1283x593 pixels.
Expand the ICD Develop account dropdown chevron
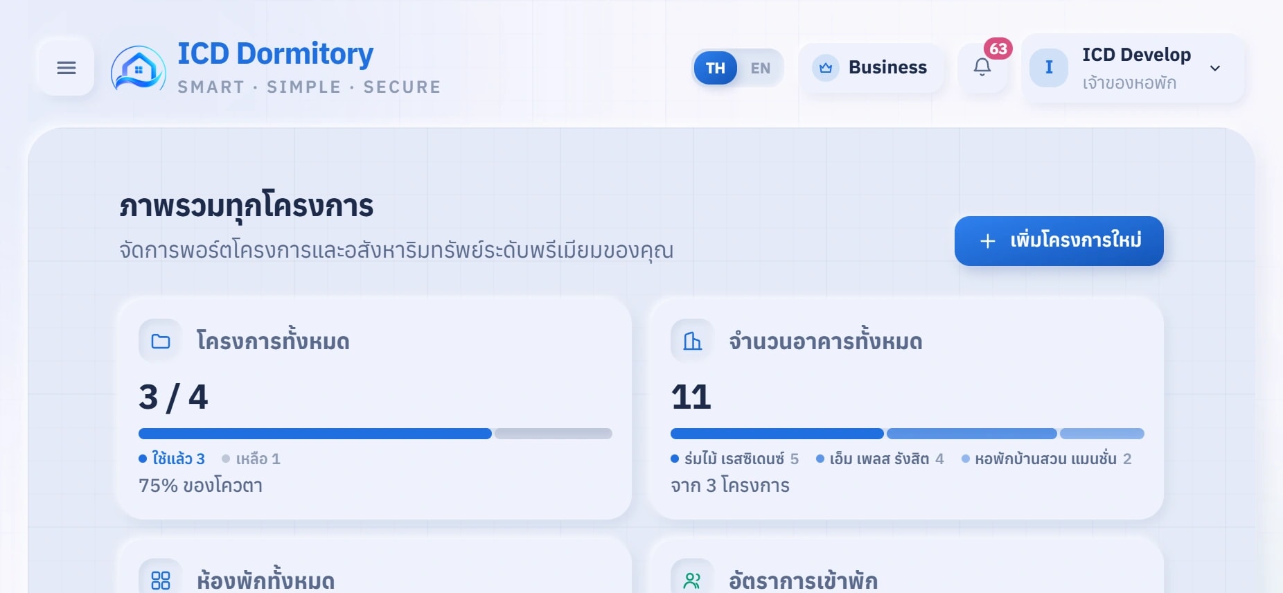click(1215, 68)
